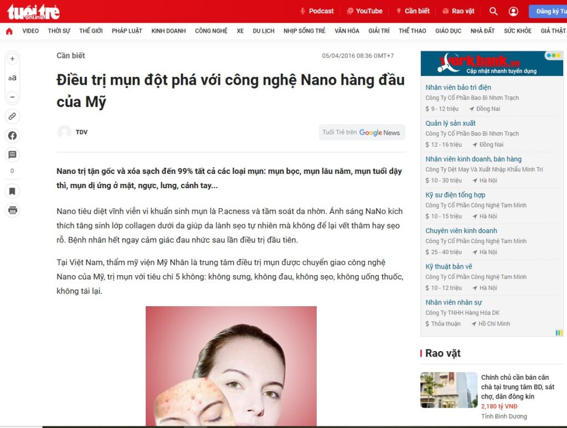Open comments icon in left sidebar
567x428 pixels.
(12, 154)
